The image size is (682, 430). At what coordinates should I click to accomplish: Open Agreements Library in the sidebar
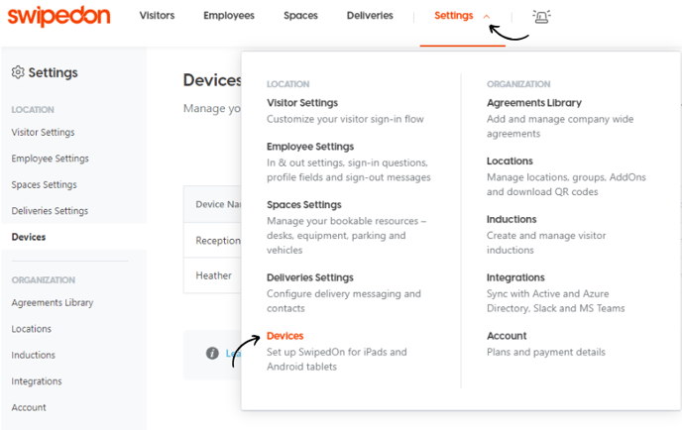coord(53,302)
